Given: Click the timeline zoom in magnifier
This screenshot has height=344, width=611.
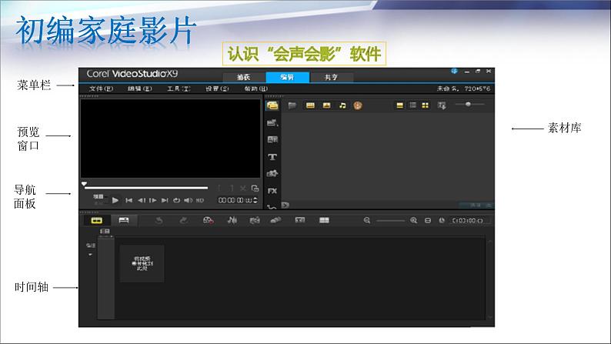Looking at the screenshot, I should click(413, 221).
